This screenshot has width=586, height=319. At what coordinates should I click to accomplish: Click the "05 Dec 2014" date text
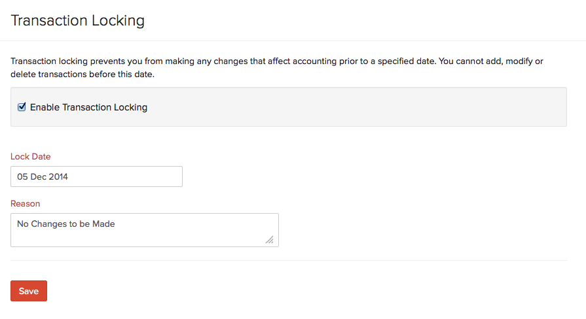[43, 176]
